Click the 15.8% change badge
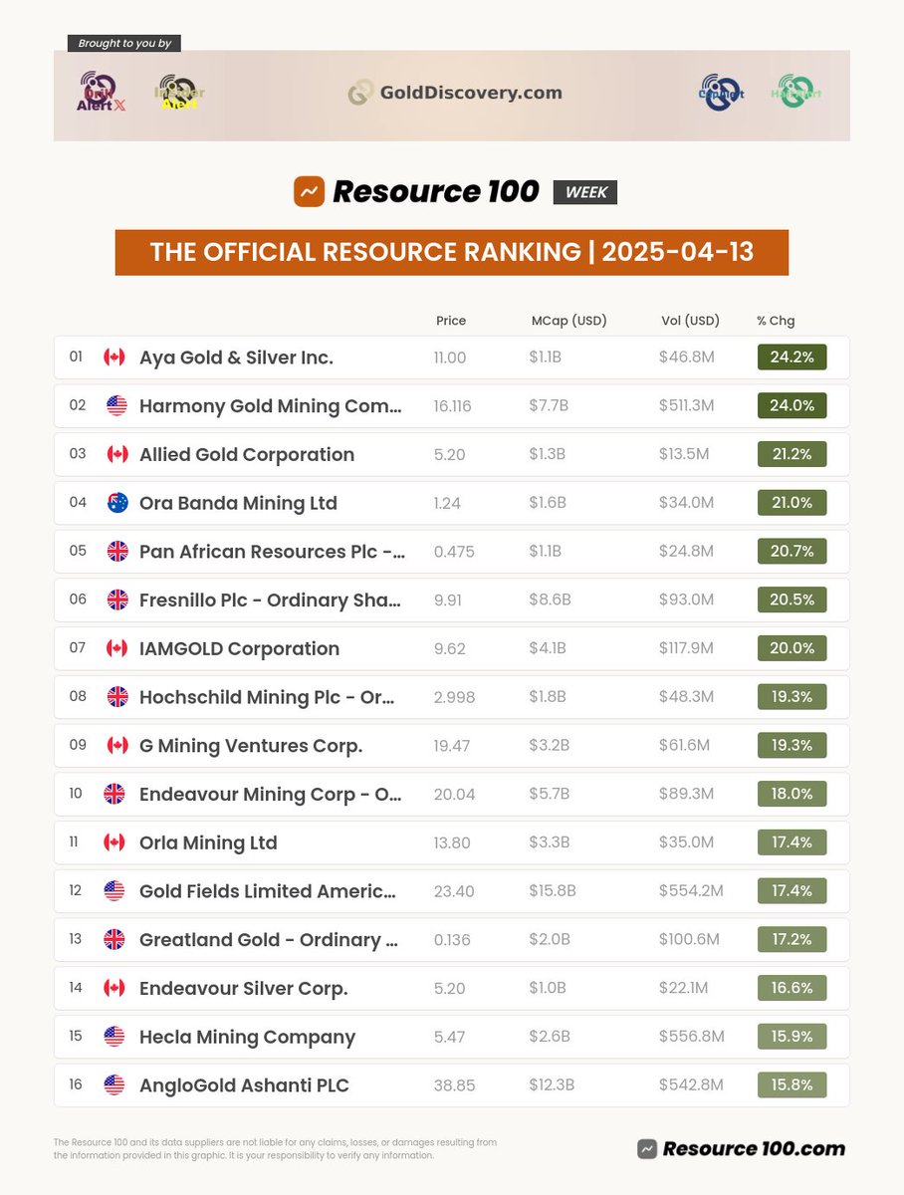 click(791, 1085)
